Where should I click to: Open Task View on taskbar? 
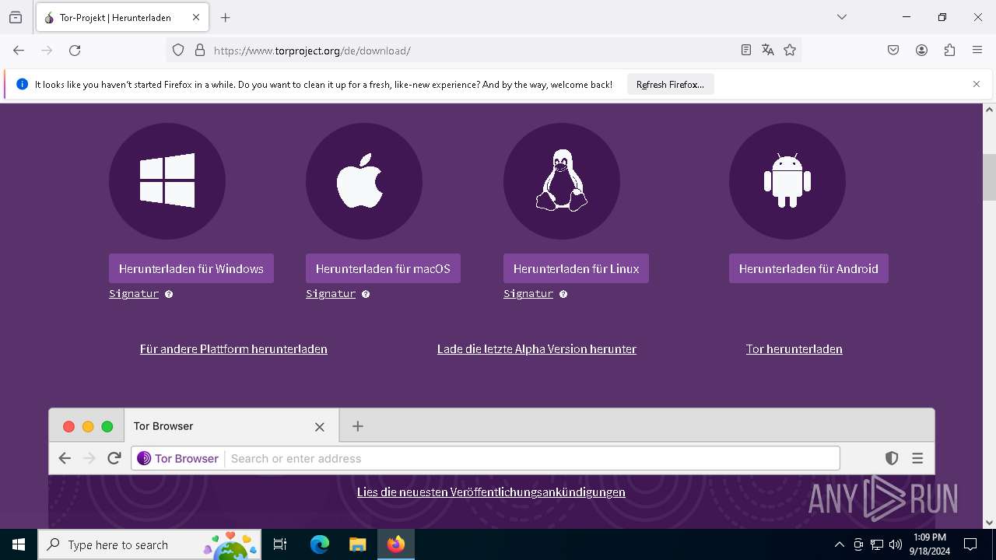tap(280, 544)
